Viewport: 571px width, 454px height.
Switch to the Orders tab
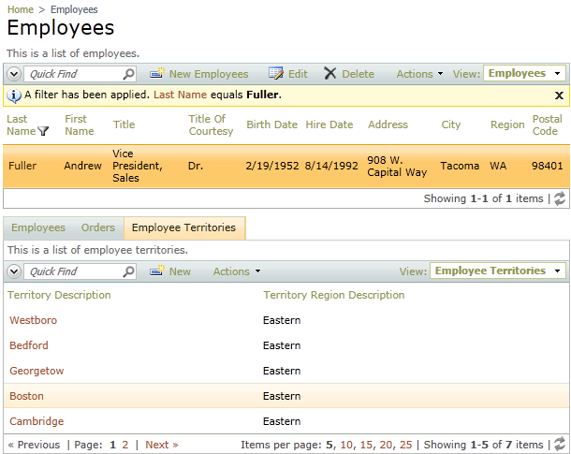tap(98, 227)
